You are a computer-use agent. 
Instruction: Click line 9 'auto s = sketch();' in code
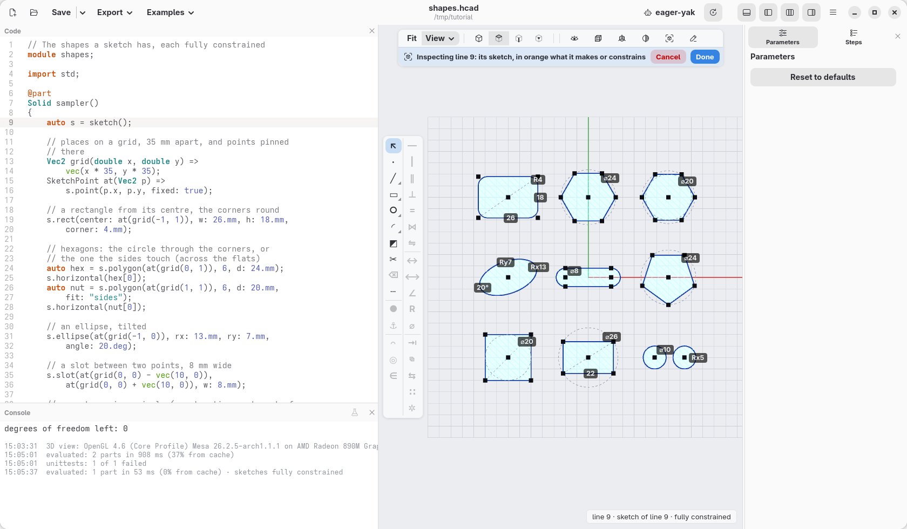(x=89, y=123)
